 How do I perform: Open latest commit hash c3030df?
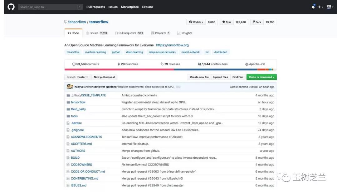[x=254, y=87]
